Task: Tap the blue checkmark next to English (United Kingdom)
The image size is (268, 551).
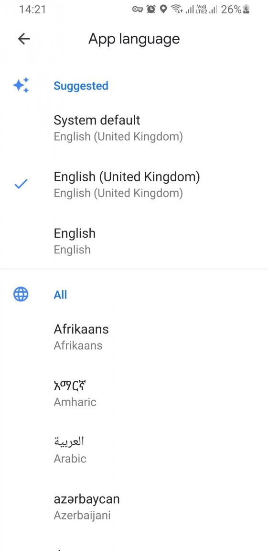Action: [21, 184]
